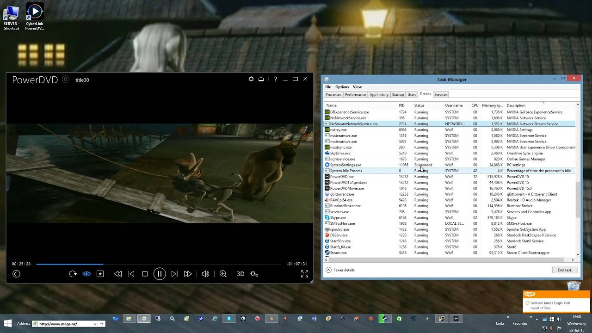Click the Go arrow beside the address field
The image size is (592, 333).
pyautogui.click(x=102, y=324)
